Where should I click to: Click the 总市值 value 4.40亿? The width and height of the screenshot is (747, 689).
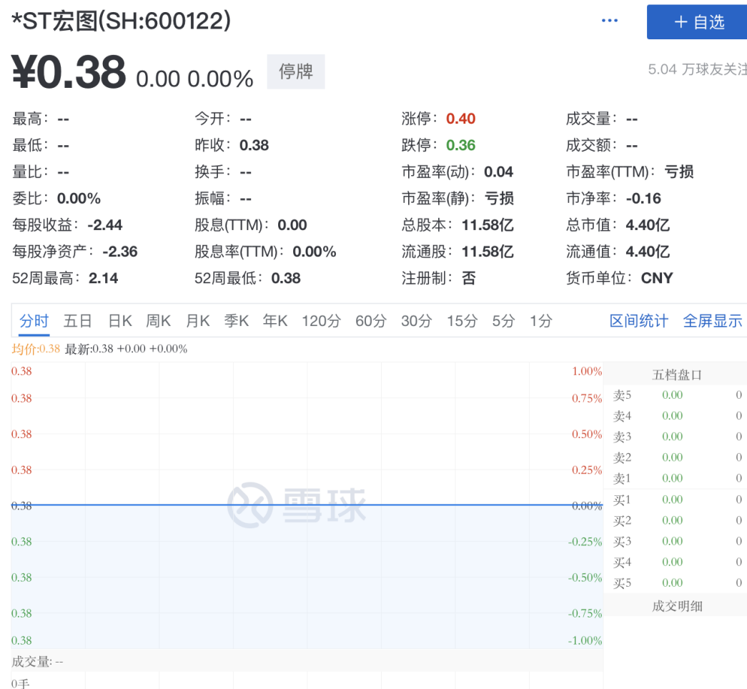648,225
